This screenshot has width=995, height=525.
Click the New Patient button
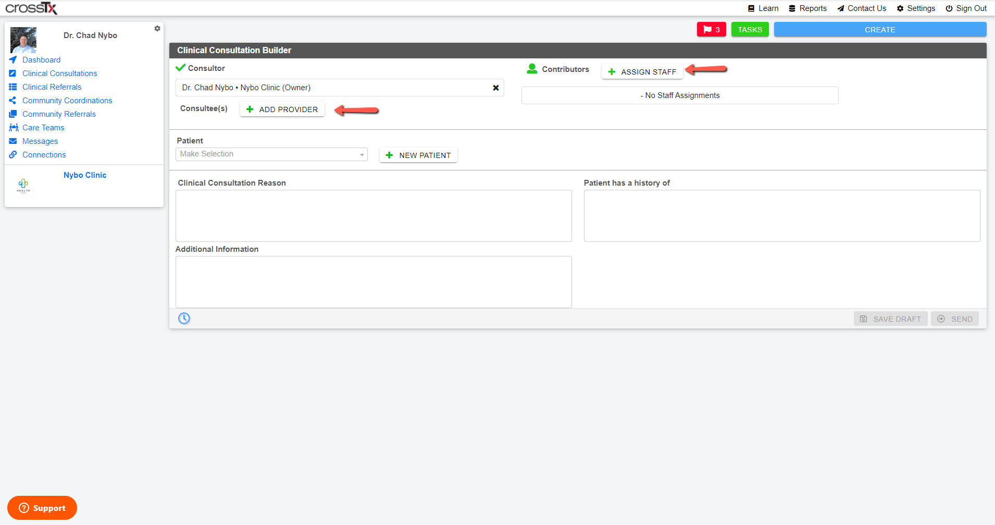click(x=418, y=155)
